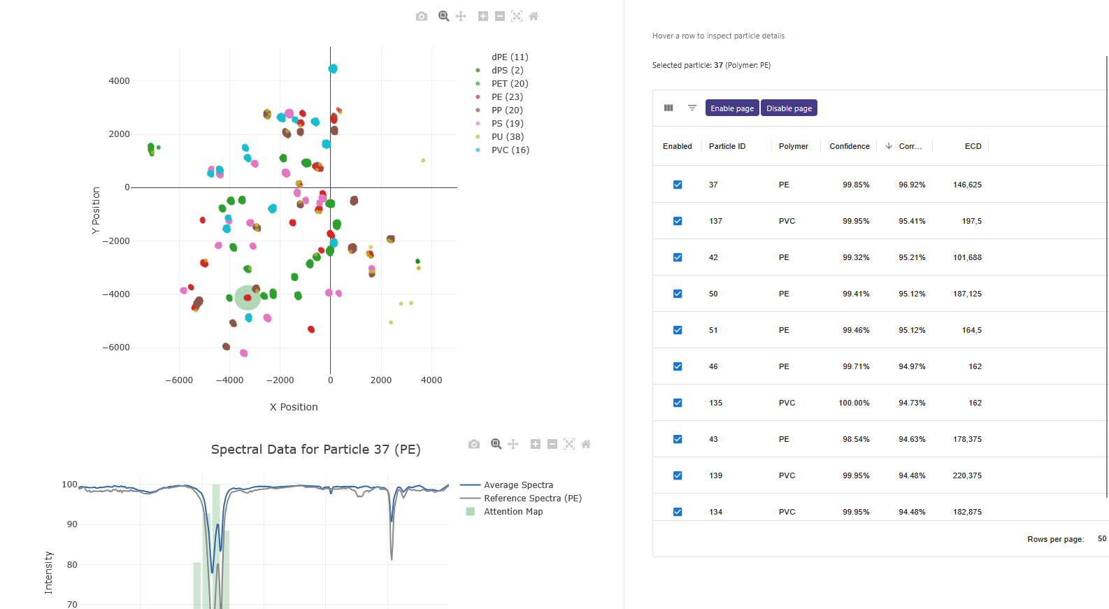The height and width of the screenshot is (609, 1109).
Task: Sort table by Particle ID header
Action: pos(727,146)
